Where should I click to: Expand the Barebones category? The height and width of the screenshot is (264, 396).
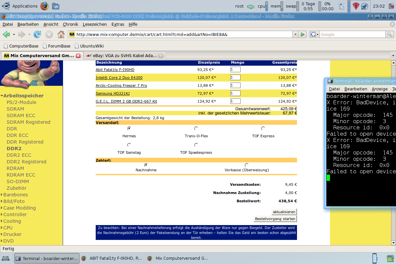tap(2, 195)
